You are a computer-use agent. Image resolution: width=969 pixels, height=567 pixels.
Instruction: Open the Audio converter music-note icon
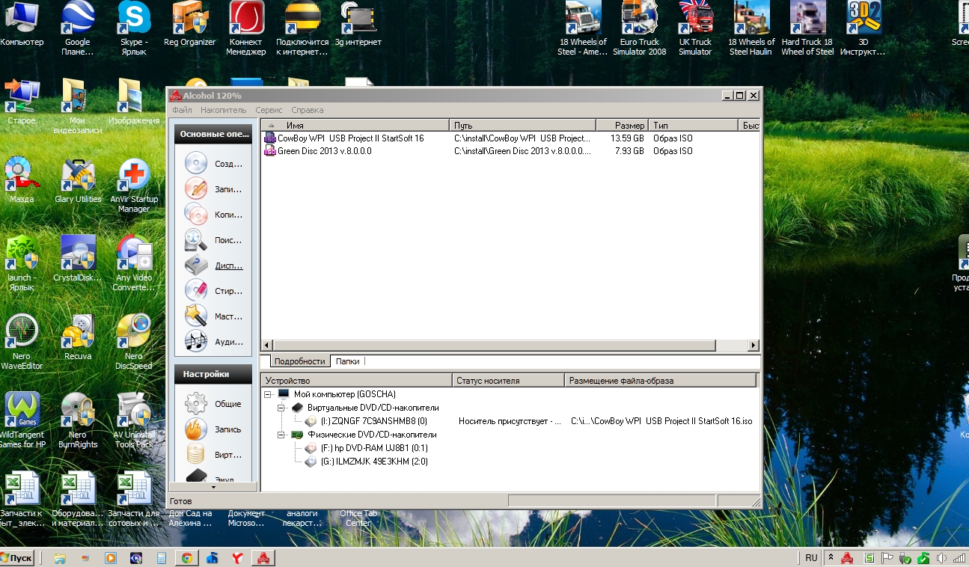pyautogui.click(x=196, y=342)
